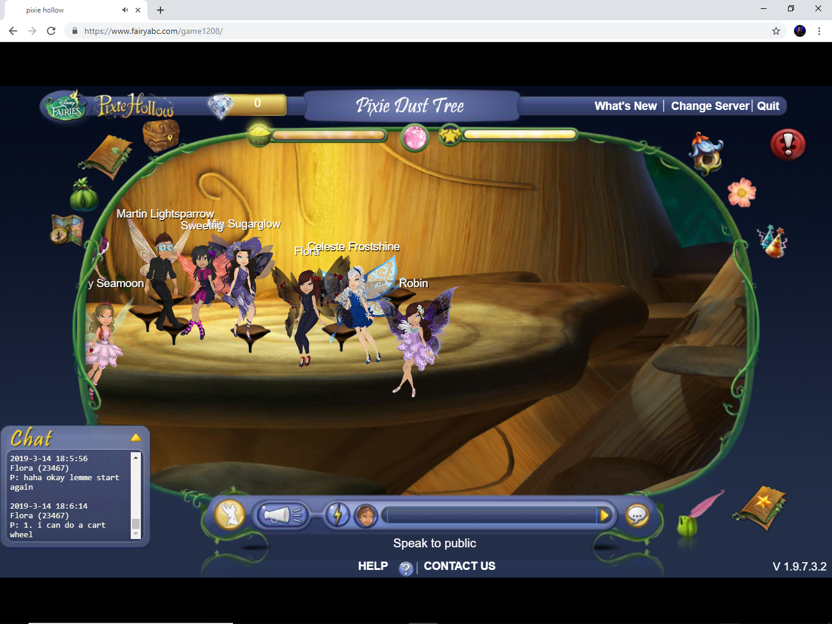Open What's New
Screen dimensions: 832x624
(x=625, y=106)
